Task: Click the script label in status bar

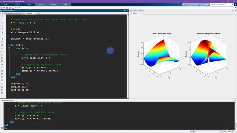Action: [x=193, y=132]
